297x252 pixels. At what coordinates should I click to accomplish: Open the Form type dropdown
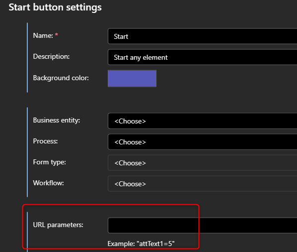(x=202, y=163)
